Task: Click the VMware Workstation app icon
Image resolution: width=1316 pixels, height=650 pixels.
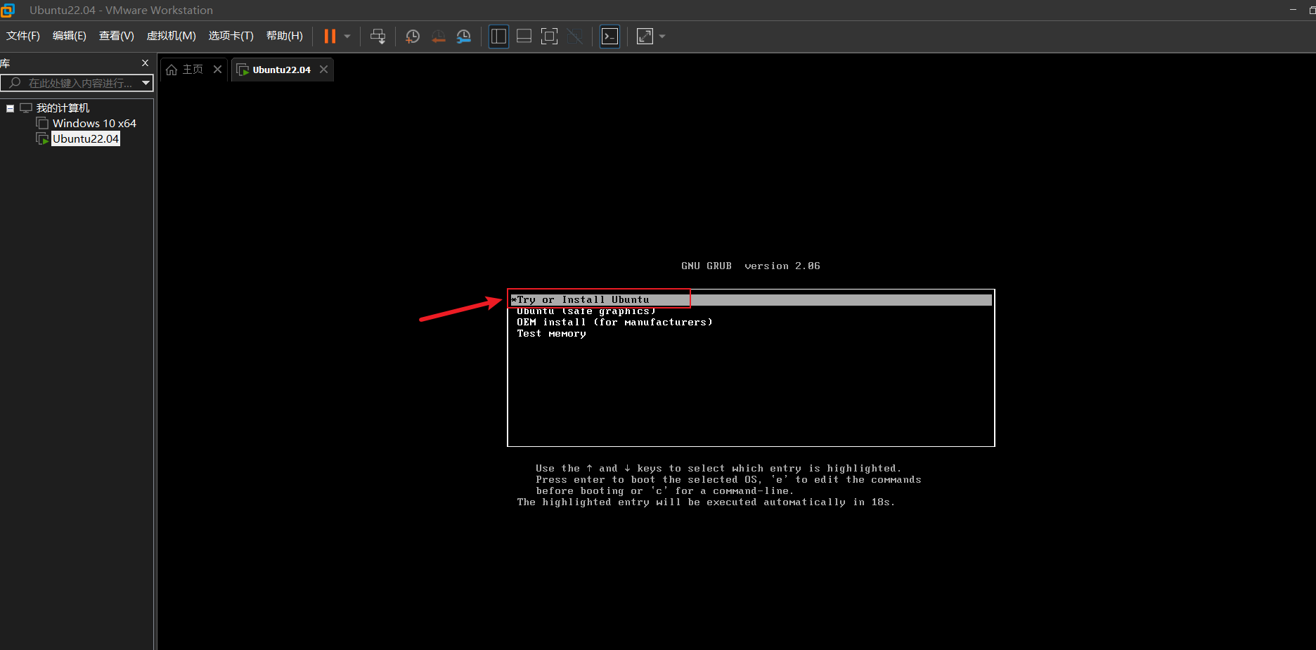Action: click(x=8, y=11)
